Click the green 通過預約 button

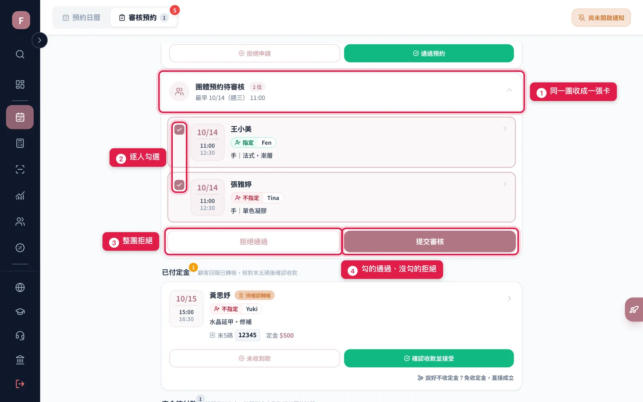(429, 53)
